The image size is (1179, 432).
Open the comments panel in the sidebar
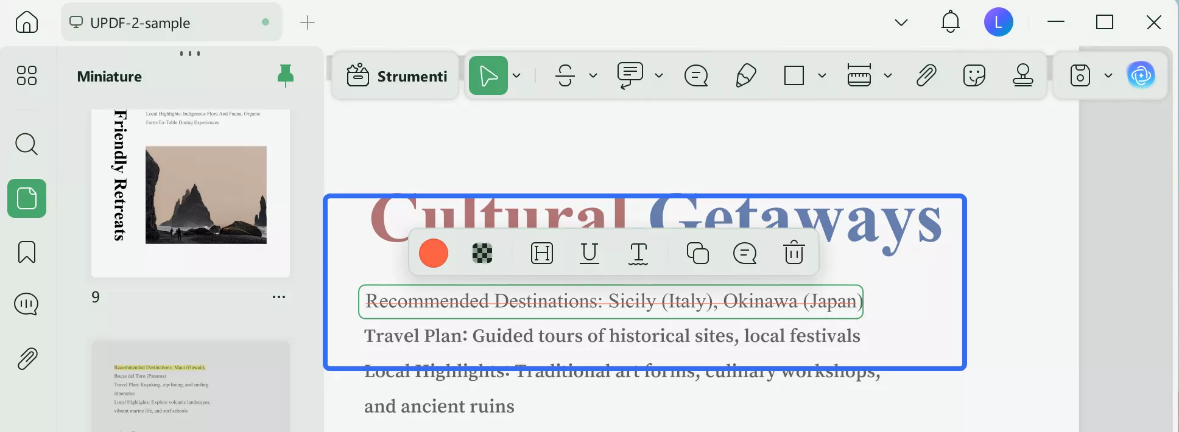pyautogui.click(x=27, y=304)
